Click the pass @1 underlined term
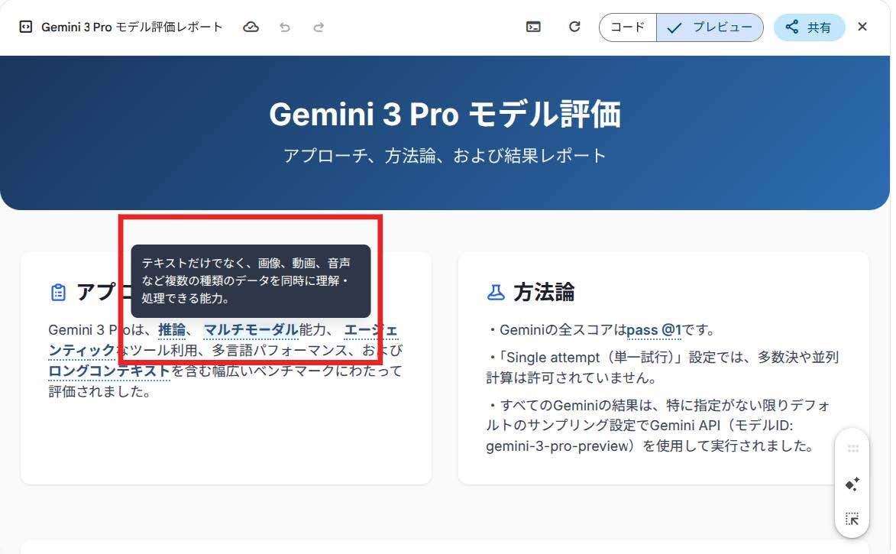This screenshot has width=896, height=554. tap(654, 330)
